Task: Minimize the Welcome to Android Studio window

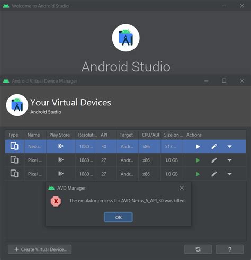Action: tap(224, 6)
